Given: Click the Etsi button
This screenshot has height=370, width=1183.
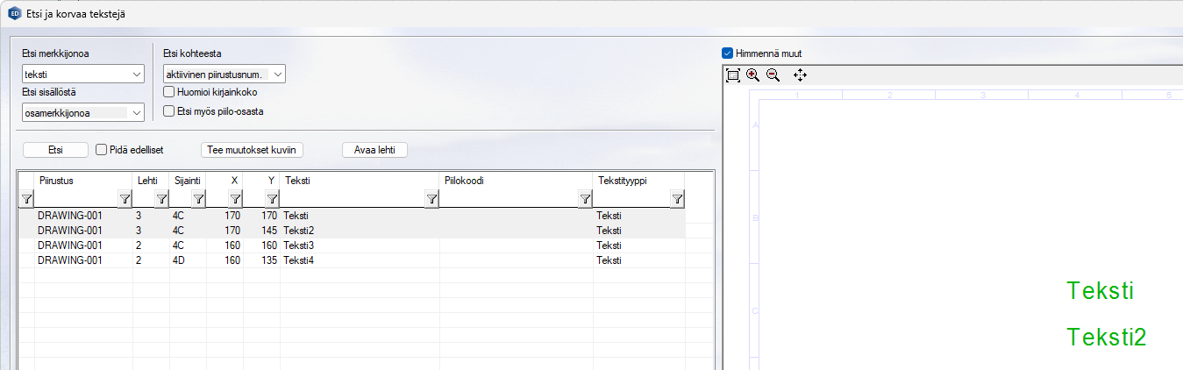Looking at the screenshot, I should (55, 150).
